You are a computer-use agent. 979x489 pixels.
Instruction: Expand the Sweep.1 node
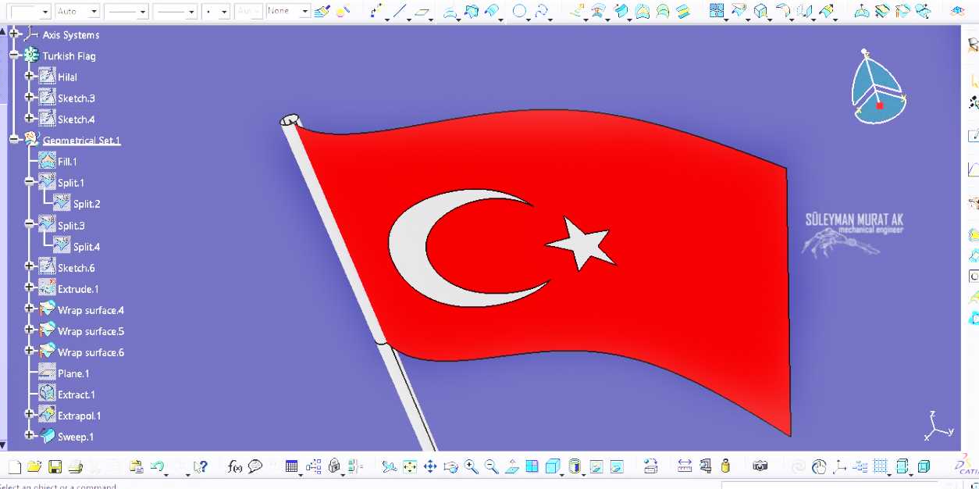(30, 435)
